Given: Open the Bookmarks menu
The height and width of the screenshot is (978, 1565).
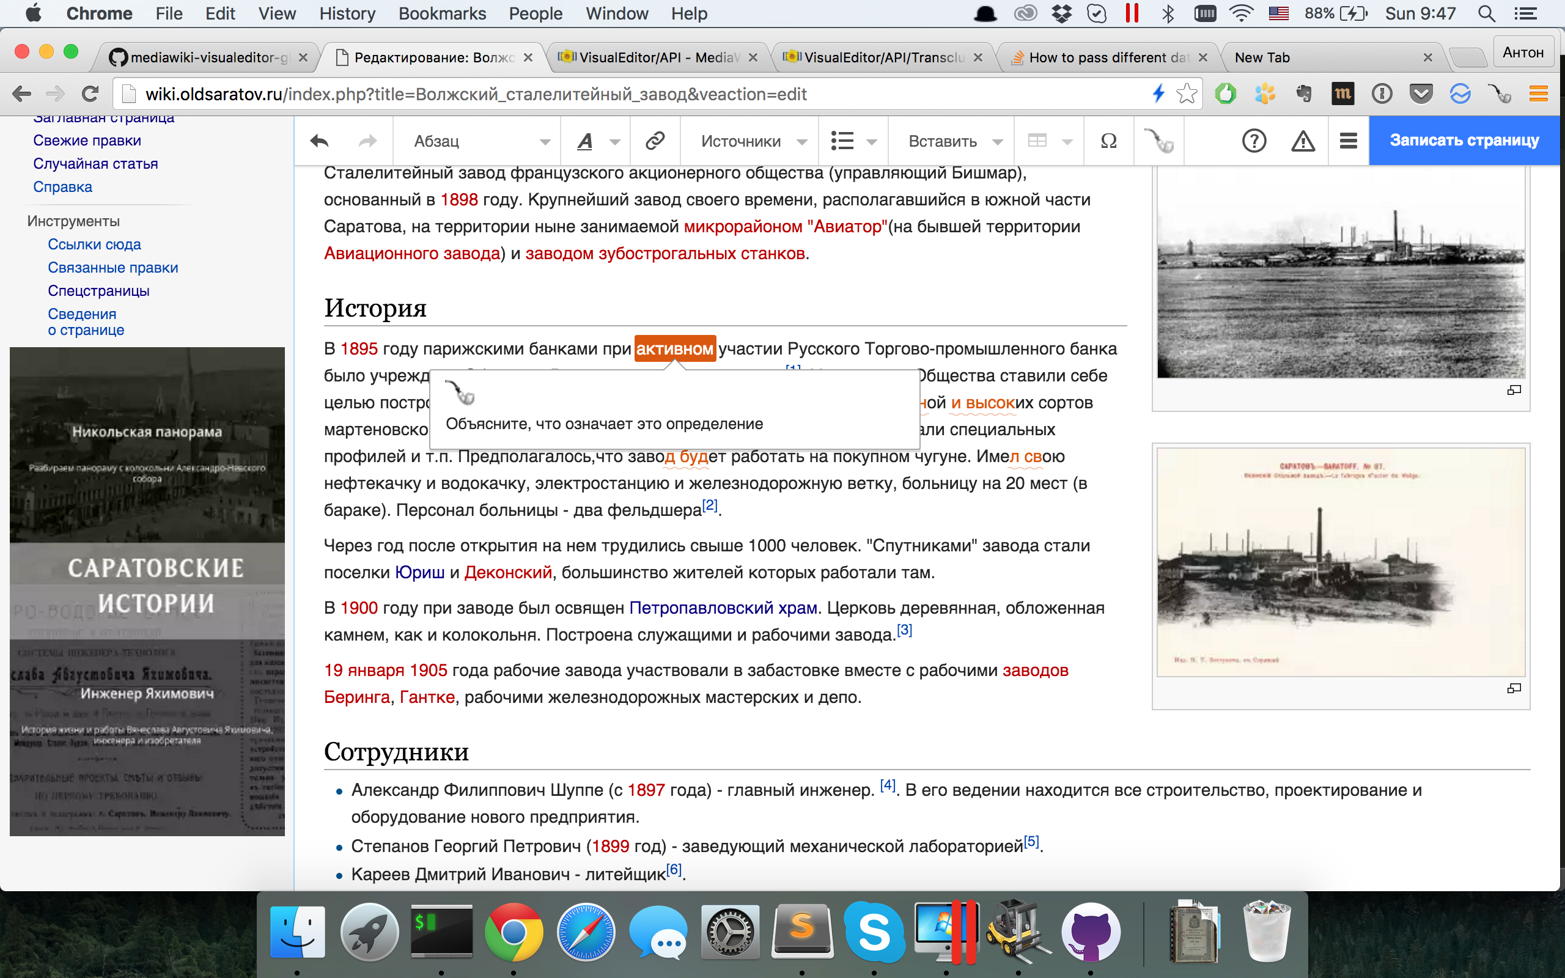Looking at the screenshot, I should [443, 13].
